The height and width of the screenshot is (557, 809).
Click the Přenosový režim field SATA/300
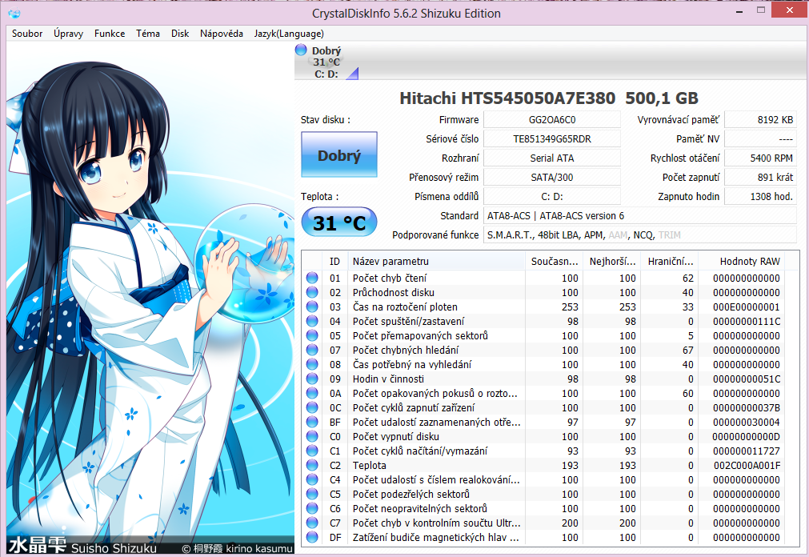552,177
